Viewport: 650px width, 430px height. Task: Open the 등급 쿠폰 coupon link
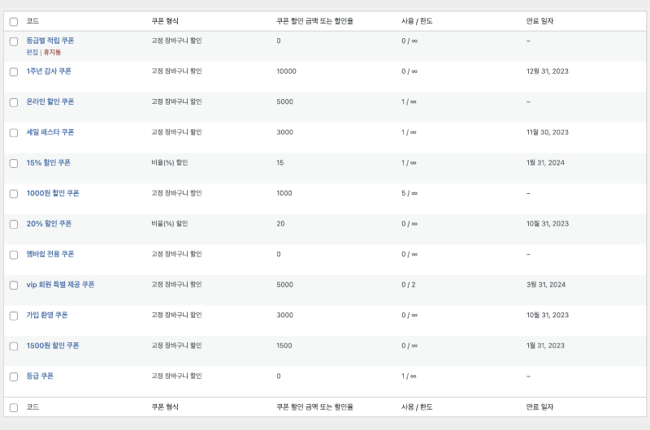40,376
